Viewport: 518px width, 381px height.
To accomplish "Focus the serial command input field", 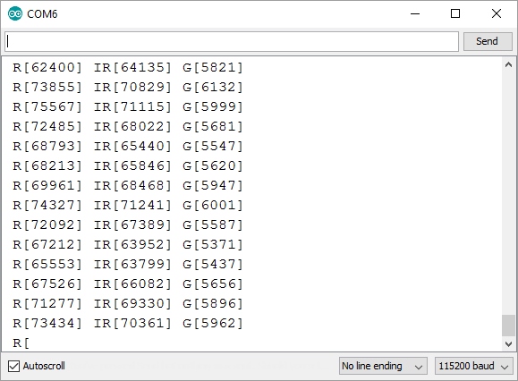I will point(232,42).
